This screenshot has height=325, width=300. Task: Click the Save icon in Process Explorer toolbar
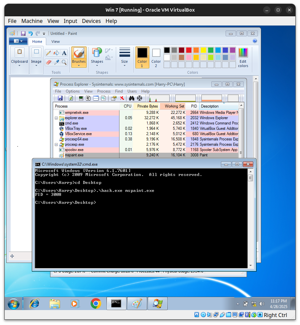coord(60,98)
